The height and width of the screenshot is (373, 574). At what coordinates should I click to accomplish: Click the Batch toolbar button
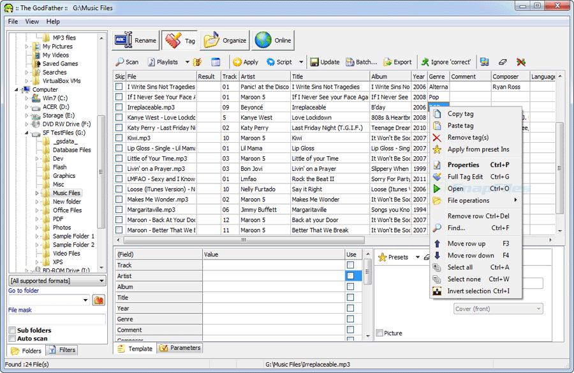click(361, 62)
